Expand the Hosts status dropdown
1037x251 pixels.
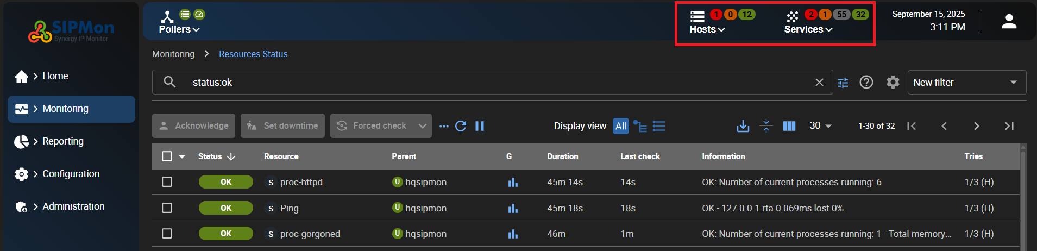pyautogui.click(x=707, y=29)
